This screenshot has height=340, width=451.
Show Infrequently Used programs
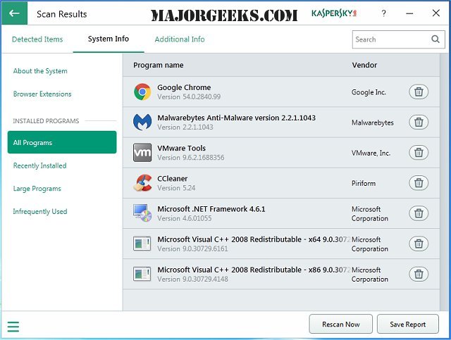click(40, 211)
